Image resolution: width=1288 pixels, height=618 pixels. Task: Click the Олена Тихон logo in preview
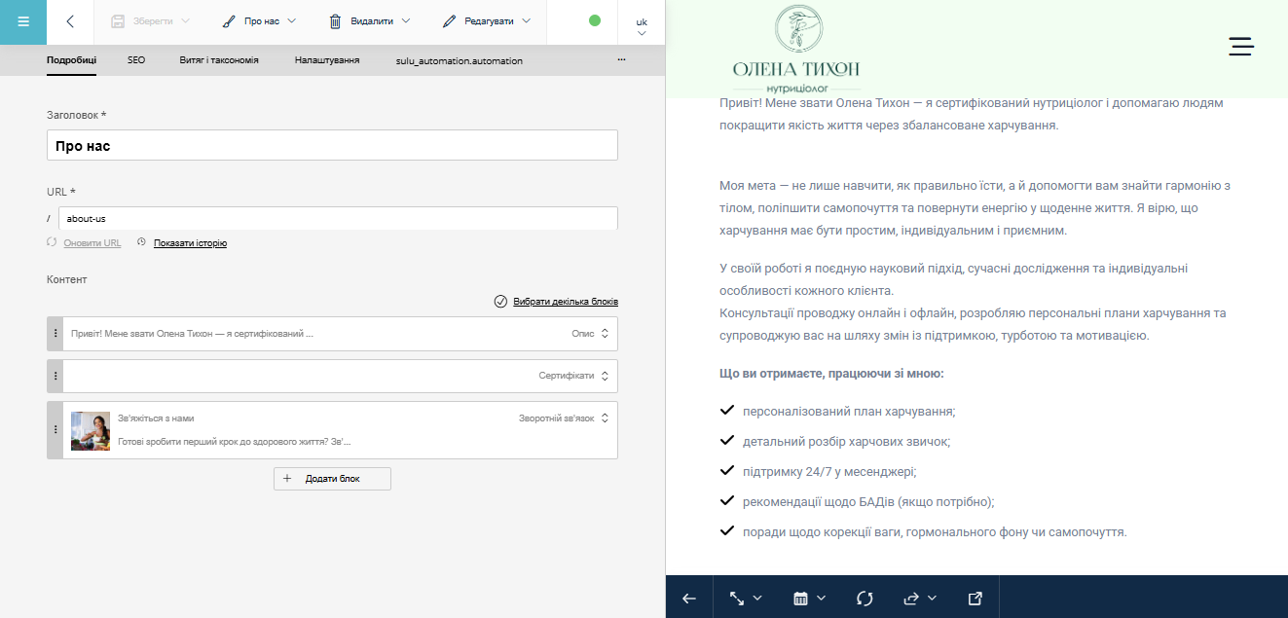[796, 49]
